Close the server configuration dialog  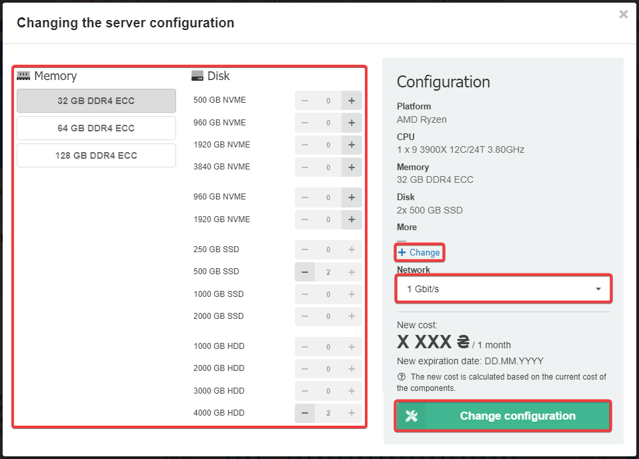(623, 14)
